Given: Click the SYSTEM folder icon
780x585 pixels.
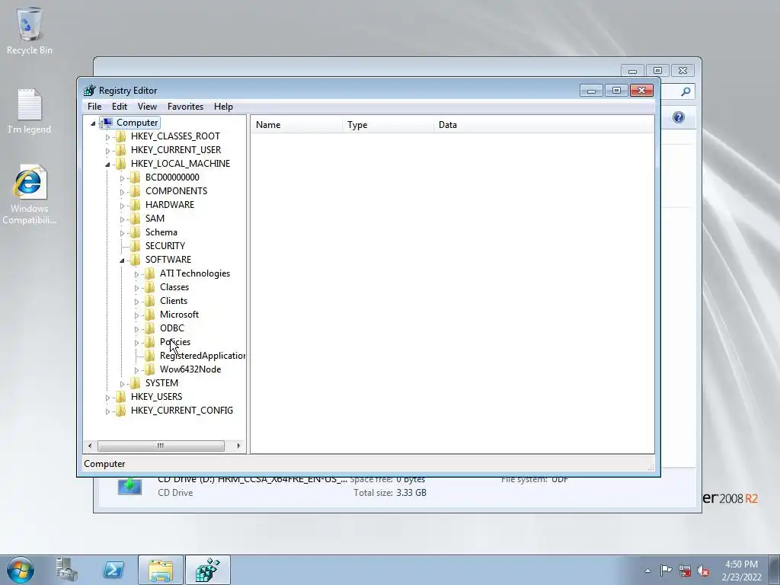Looking at the screenshot, I should [136, 383].
